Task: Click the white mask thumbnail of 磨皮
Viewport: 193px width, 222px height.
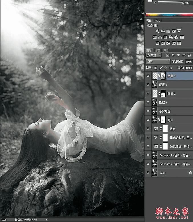Action: pyautogui.click(x=163, y=120)
